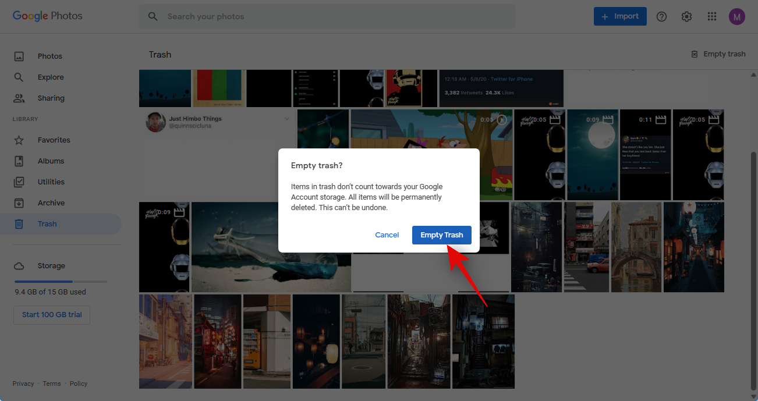This screenshot has height=401, width=758.
Task: Open the arched bridge canal photo
Action: click(x=636, y=247)
